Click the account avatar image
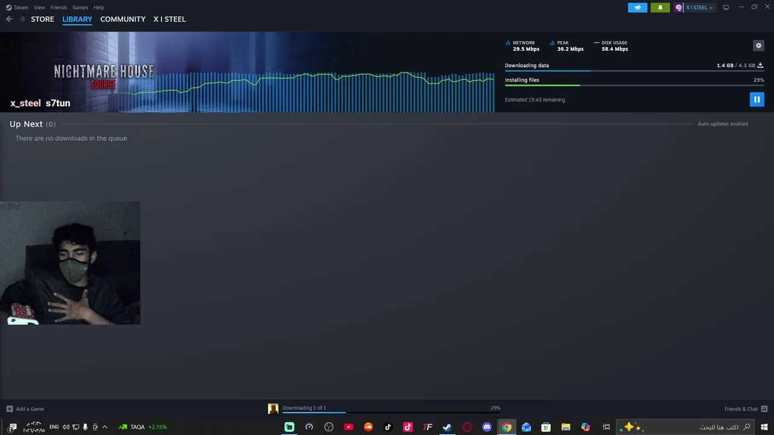This screenshot has width=774, height=435. [679, 7]
